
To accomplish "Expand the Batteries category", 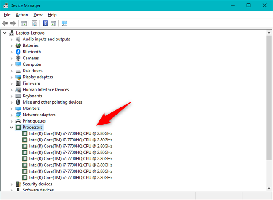I will point(11,46).
